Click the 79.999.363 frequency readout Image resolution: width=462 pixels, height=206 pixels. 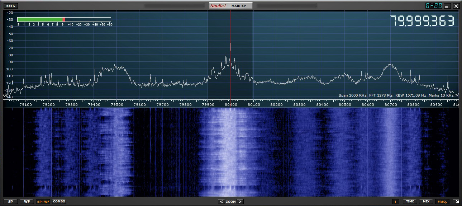point(422,22)
